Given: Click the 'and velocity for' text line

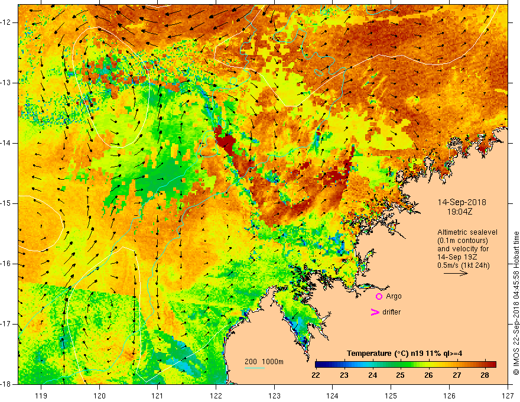Looking at the screenshot, I should point(463,249).
